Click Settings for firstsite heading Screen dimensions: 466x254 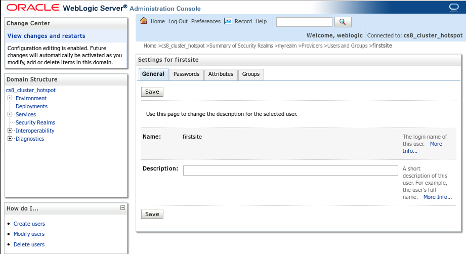pyautogui.click(x=168, y=60)
